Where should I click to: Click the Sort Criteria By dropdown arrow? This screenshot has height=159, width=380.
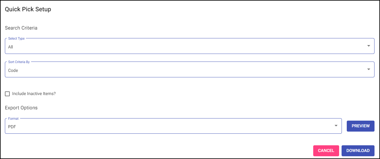(x=369, y=69)
